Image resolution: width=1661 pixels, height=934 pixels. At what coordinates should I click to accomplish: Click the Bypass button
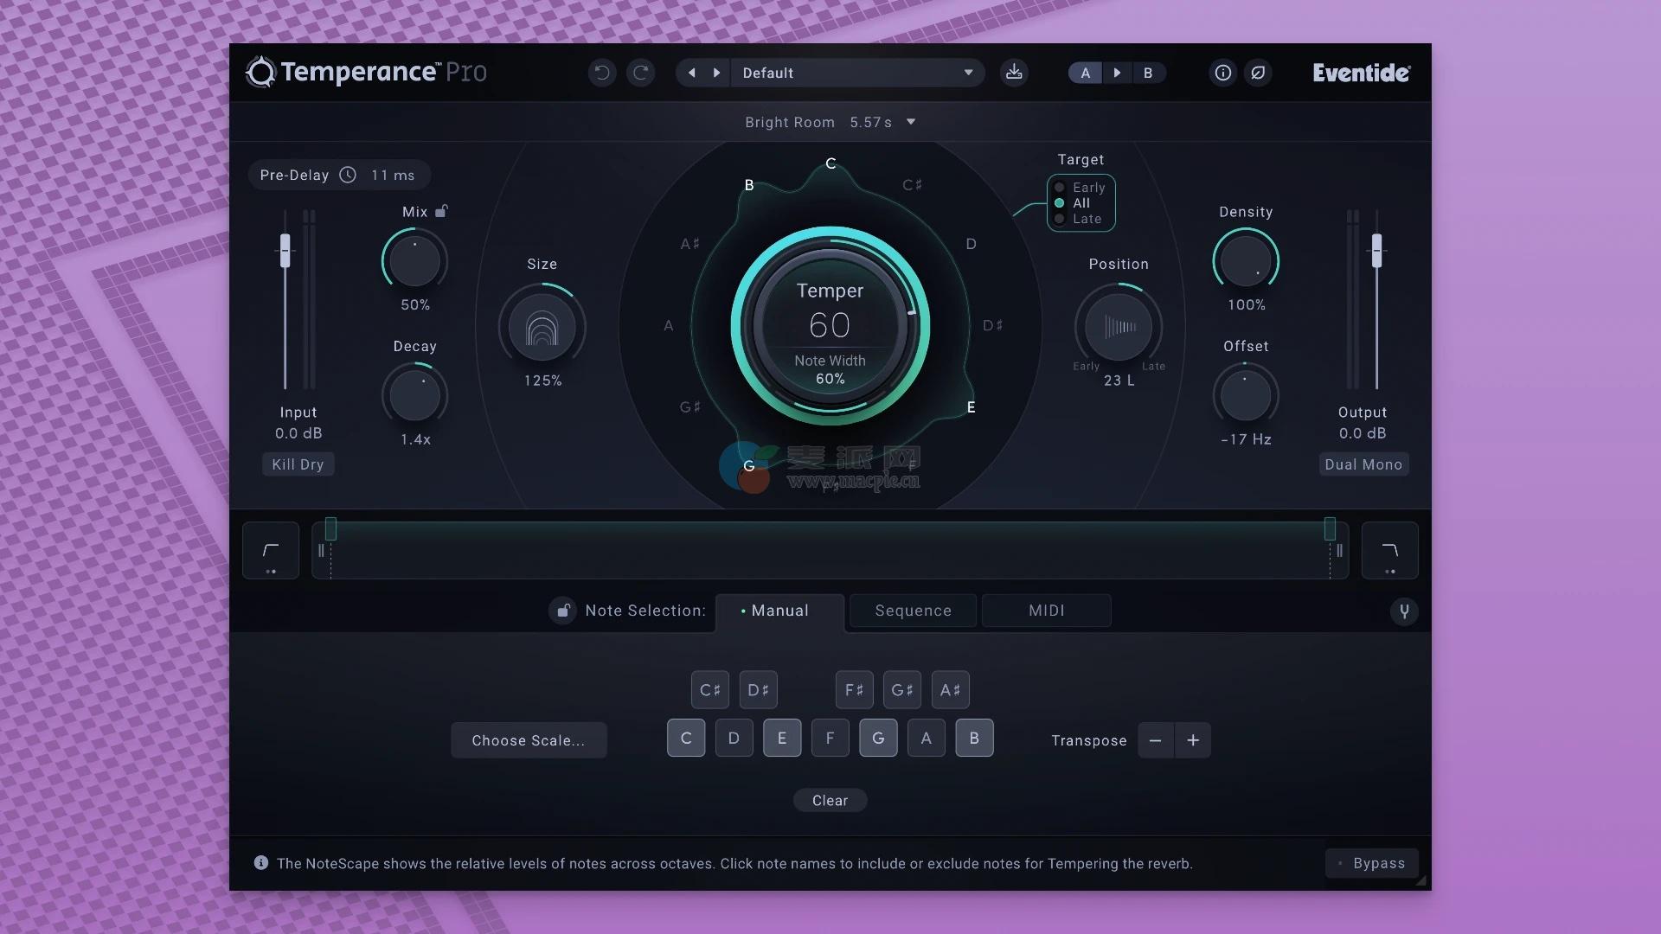(x=1371, y=863)
